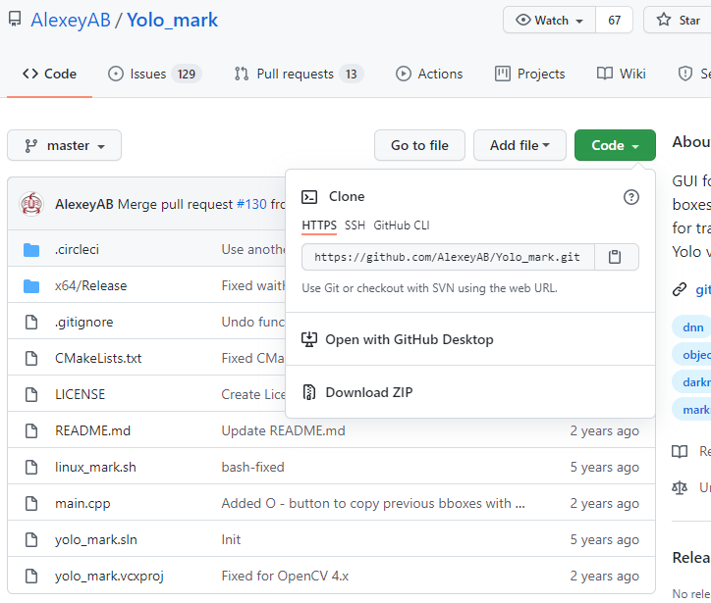
Task: Click the main.cpp file icon
Action: point(31,503)
